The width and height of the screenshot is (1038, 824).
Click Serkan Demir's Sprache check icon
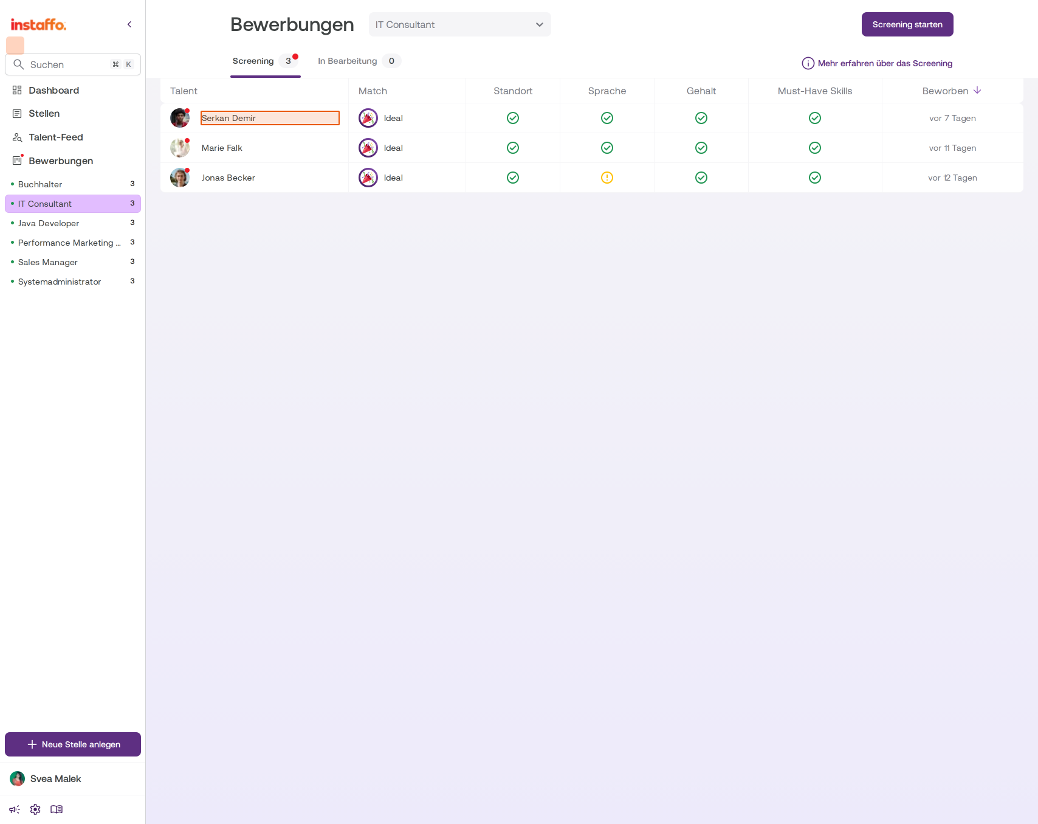(x=607, y=118)
